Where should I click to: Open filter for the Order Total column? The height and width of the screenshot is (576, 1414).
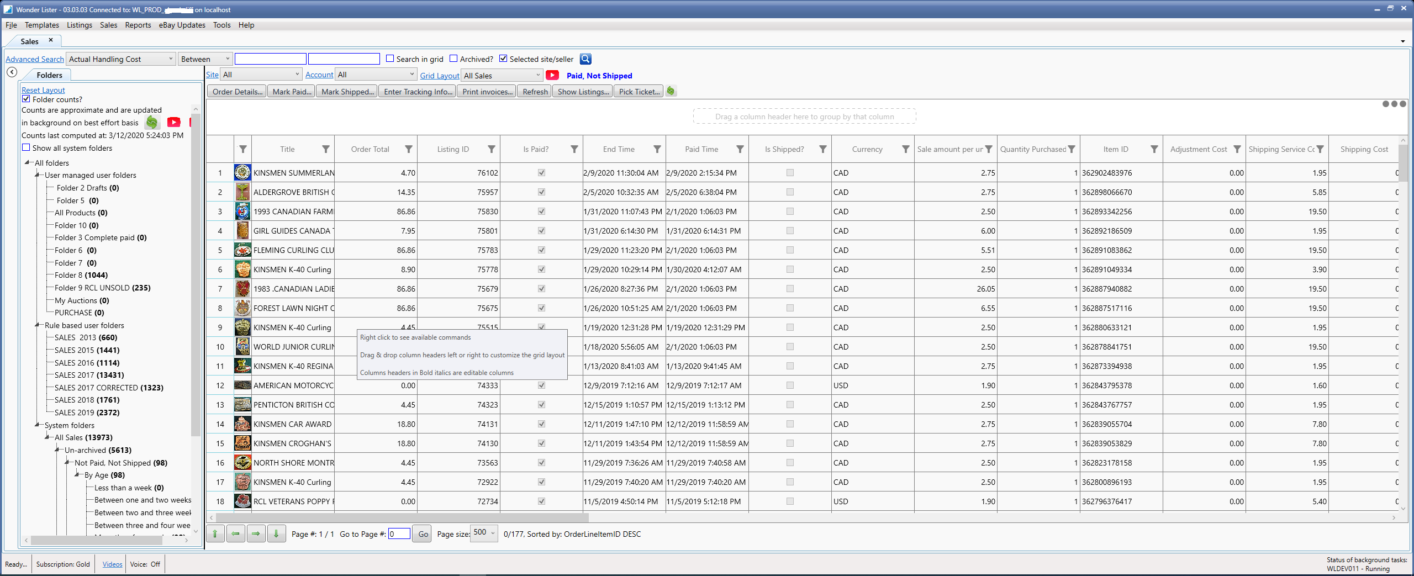(x=409, y=149)
